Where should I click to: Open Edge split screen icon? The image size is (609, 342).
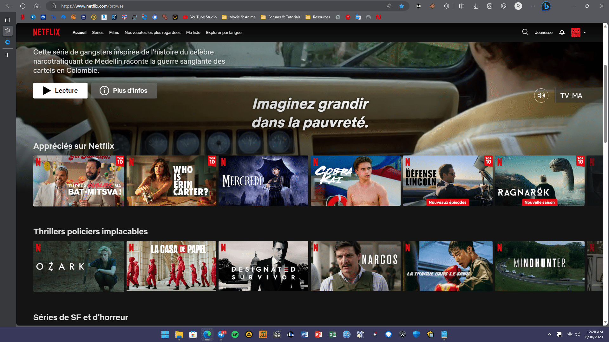click(x=462, y=6)
